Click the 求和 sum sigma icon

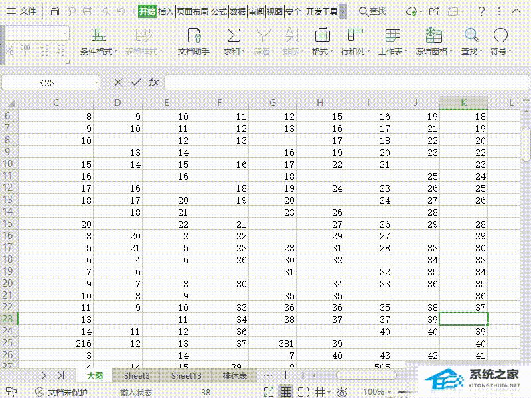pos(233,36)
